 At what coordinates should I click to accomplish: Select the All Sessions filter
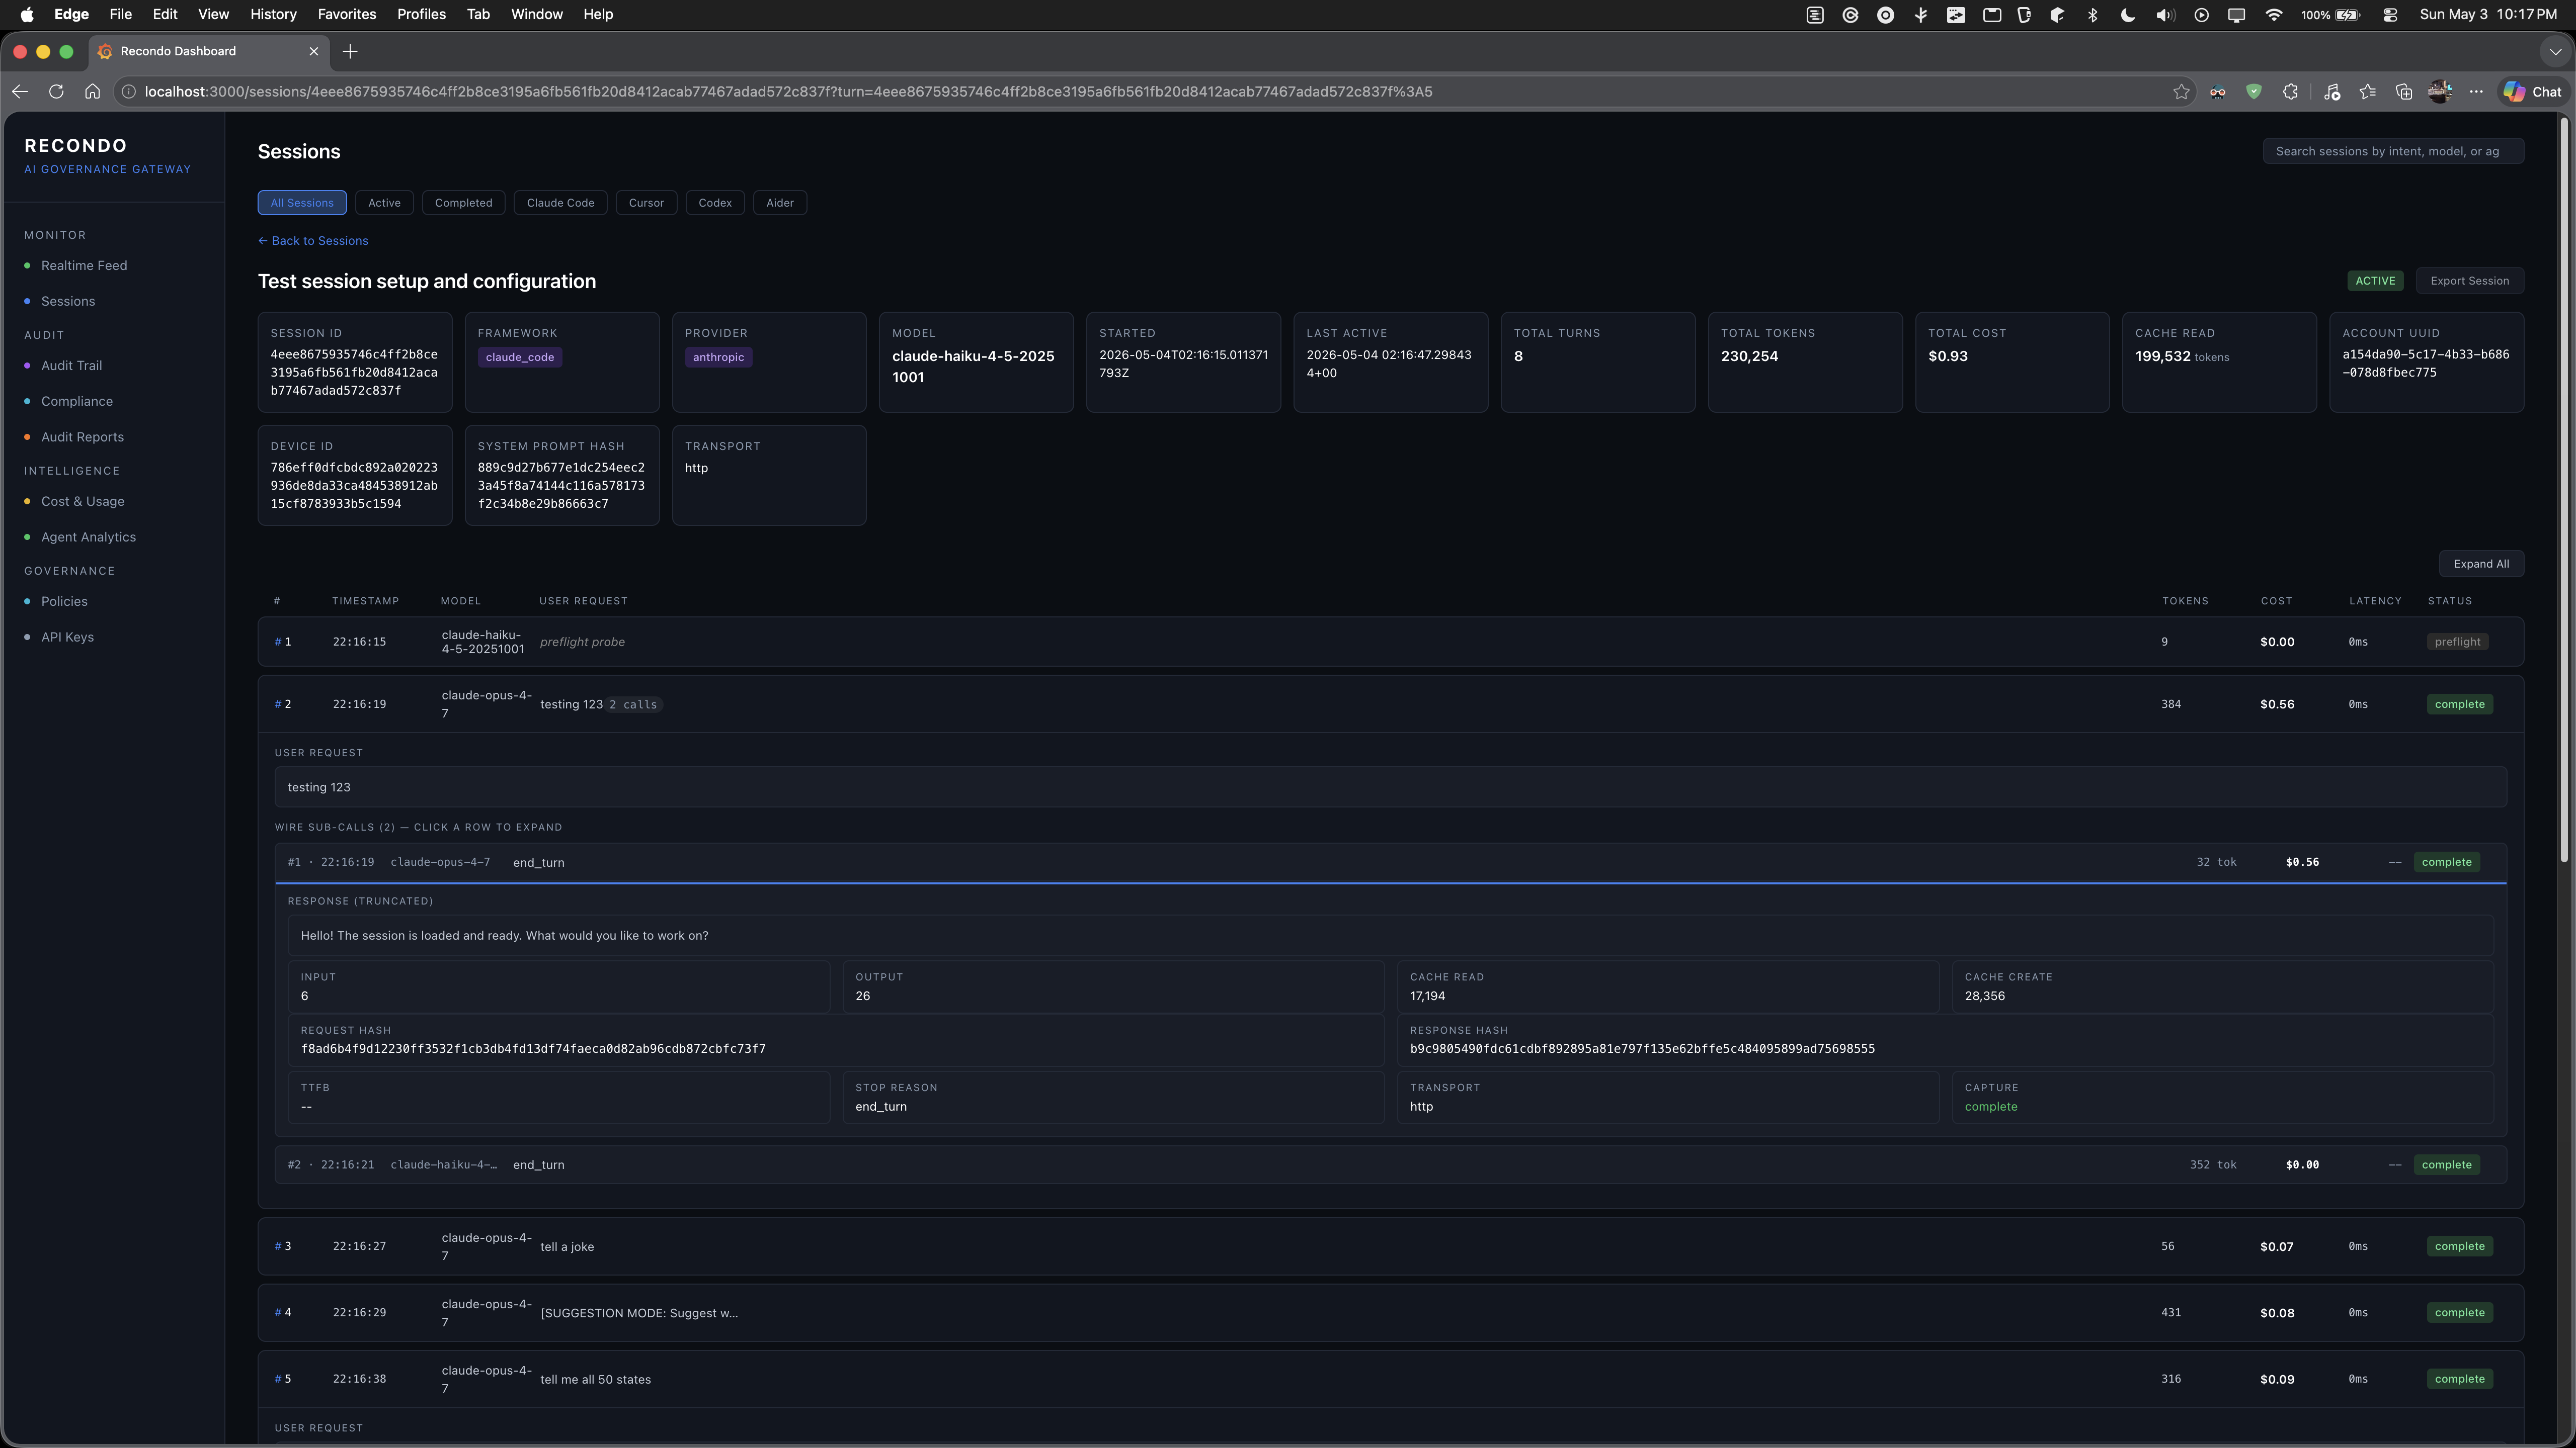[302, 203]
